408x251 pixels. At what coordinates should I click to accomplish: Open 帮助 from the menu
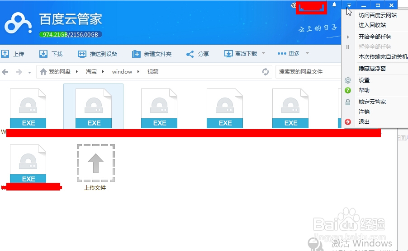pos(364,90)
